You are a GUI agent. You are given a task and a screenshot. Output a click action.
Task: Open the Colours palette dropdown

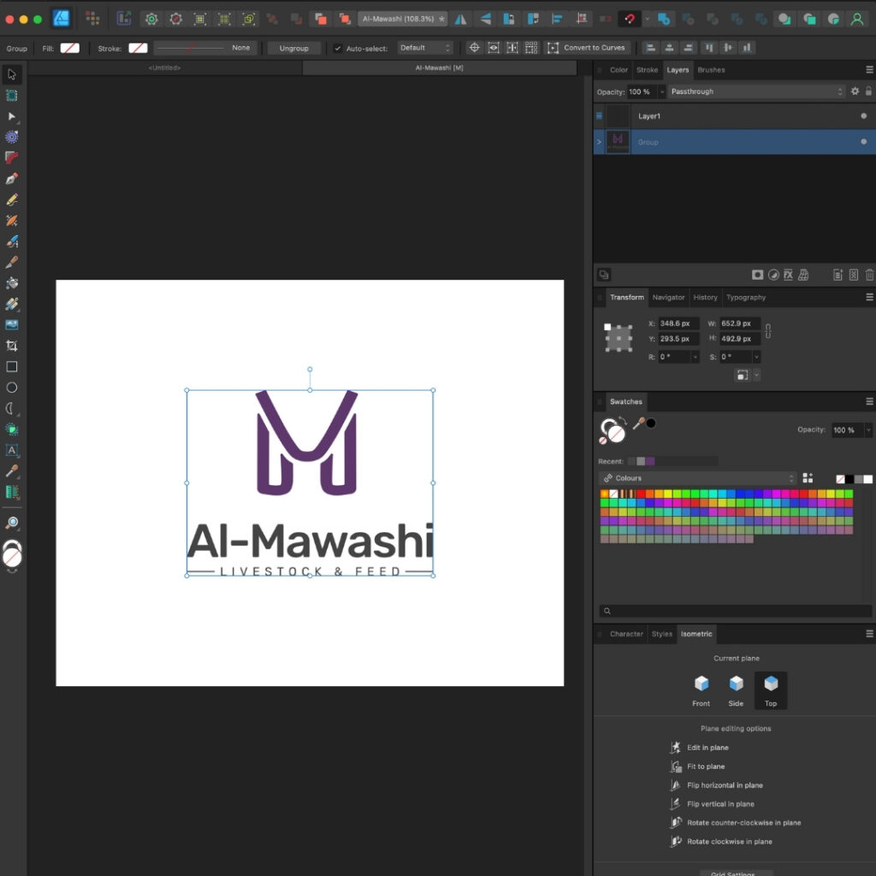697,478
